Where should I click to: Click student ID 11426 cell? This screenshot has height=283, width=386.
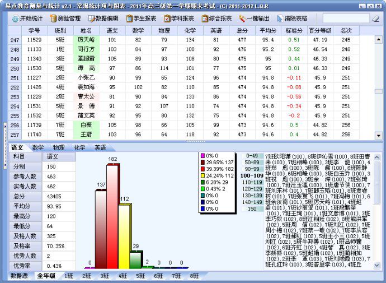[x=34, y=87]
